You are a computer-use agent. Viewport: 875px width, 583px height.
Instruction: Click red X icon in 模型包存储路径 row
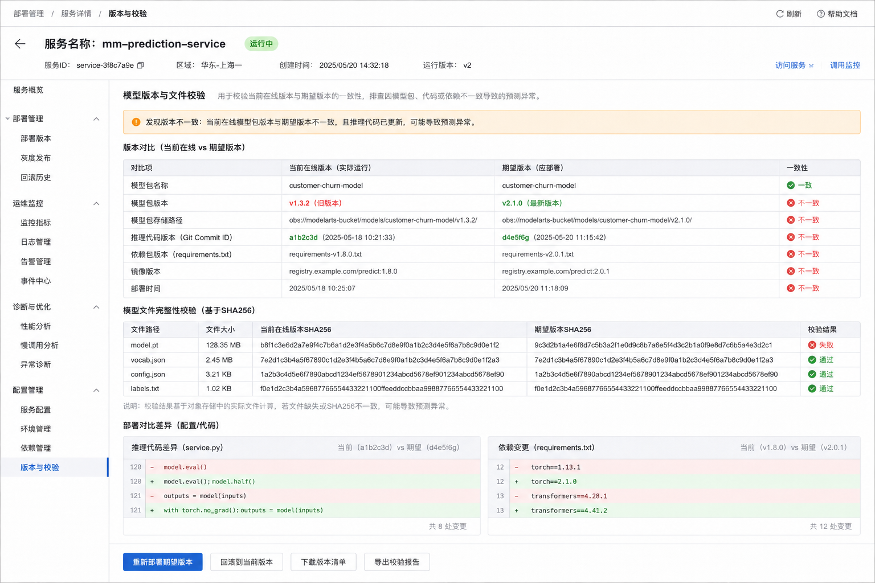point(791,220)
